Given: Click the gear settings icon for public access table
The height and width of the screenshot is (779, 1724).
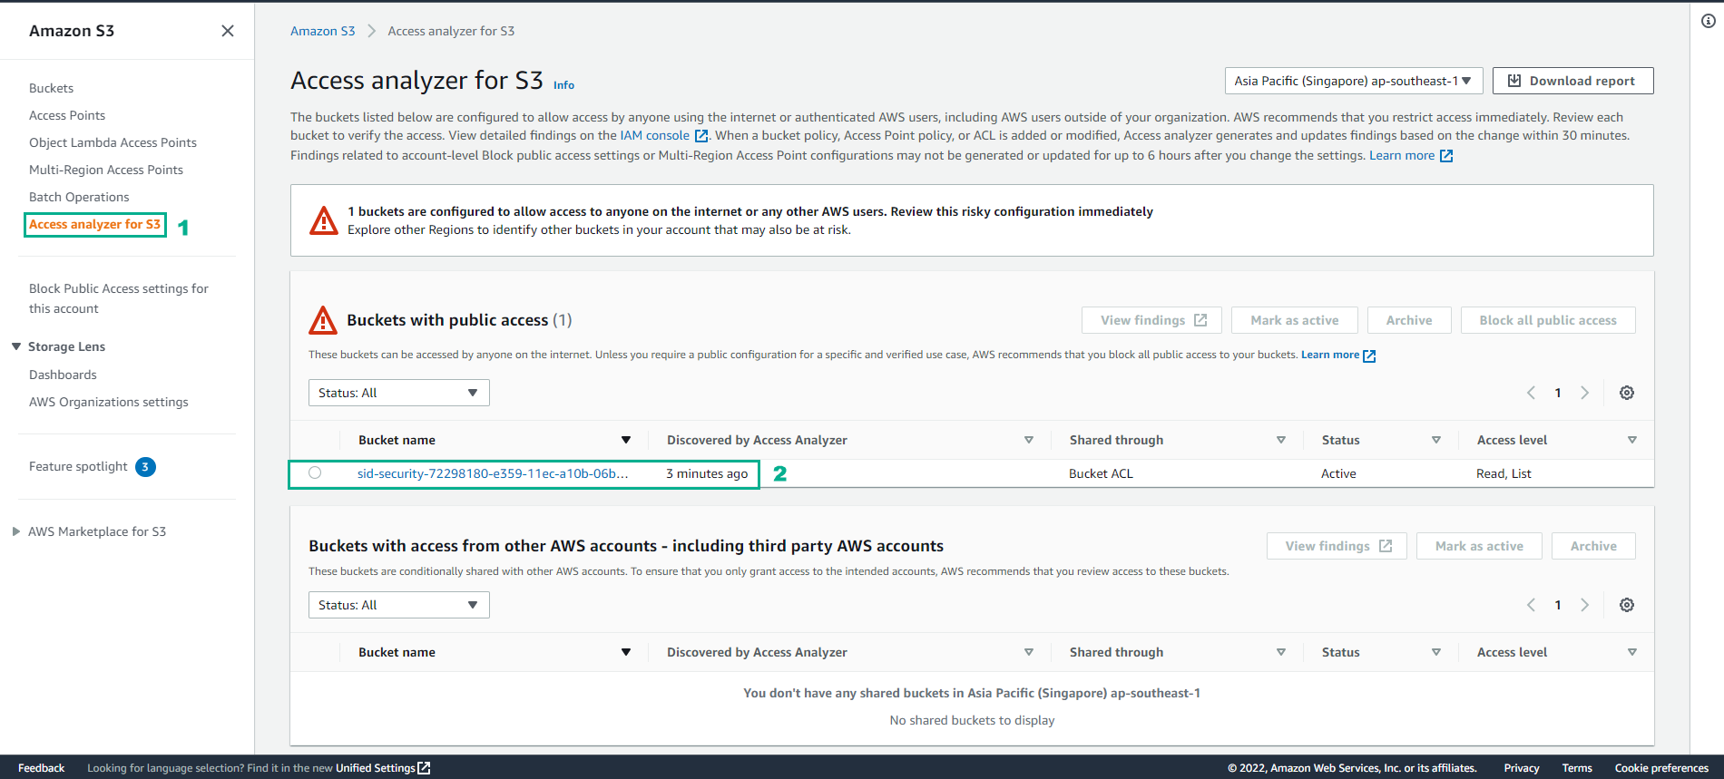Looking at the screenshot, I should tap(1627, 393).
